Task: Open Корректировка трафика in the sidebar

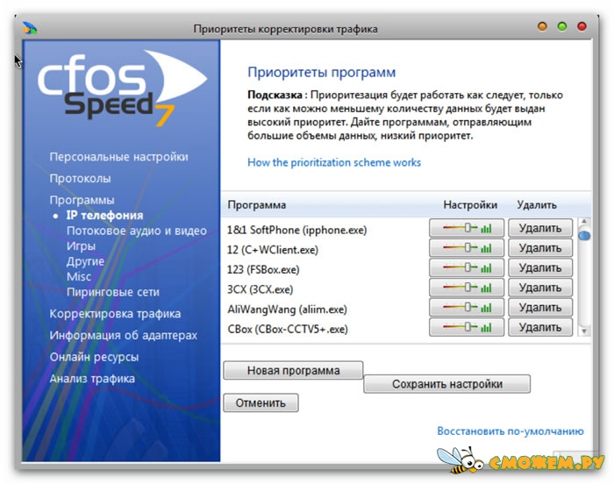Action: (x=115, y=314)
